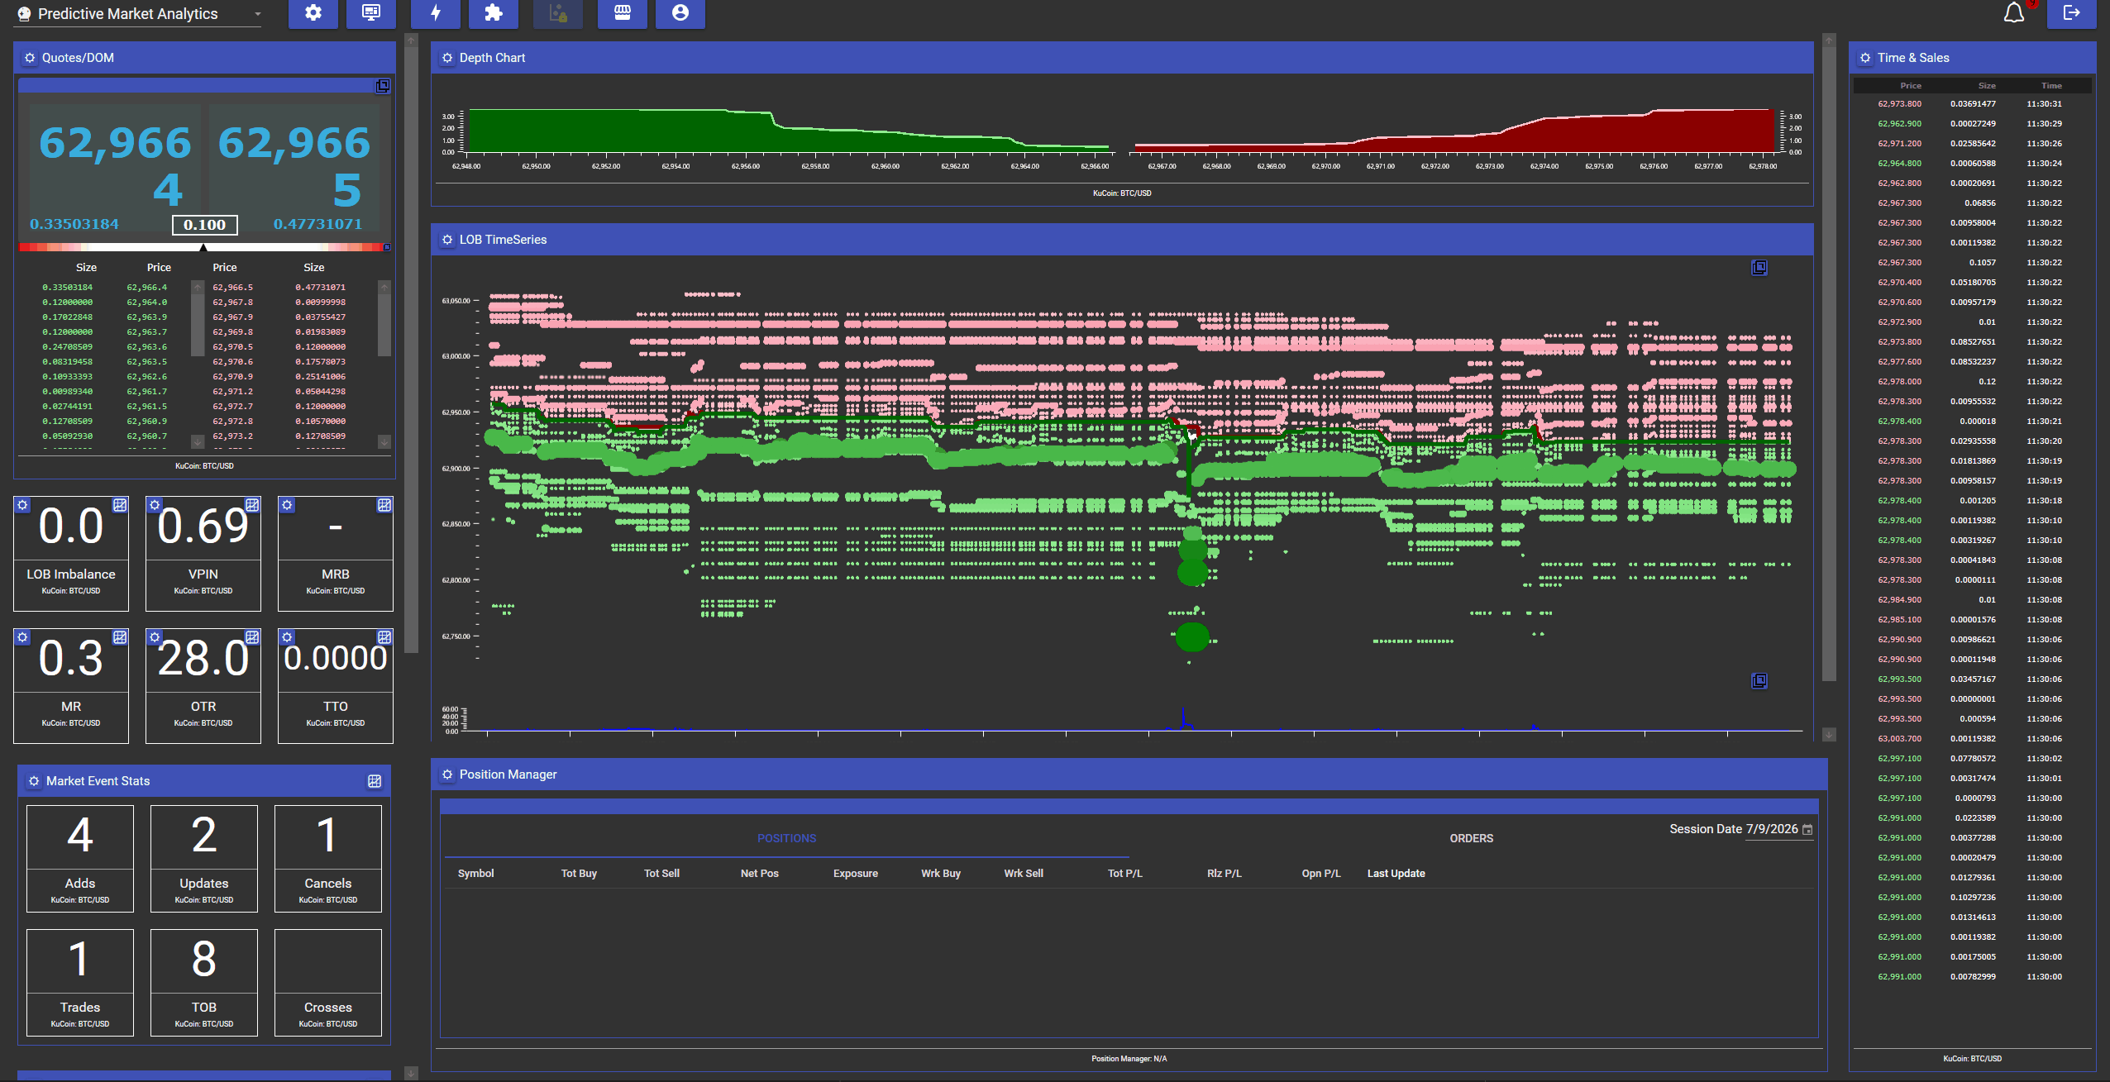
Task: Click the 0.100 spread input box
Action: [204, 225]
